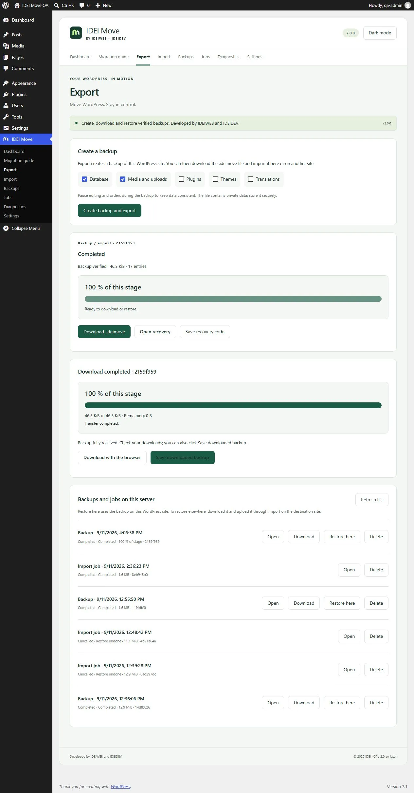The height and width of the screenshot is (793, 414).
Task: Click the Comments icon in sidebar
Action: click(x=6, y=68)
